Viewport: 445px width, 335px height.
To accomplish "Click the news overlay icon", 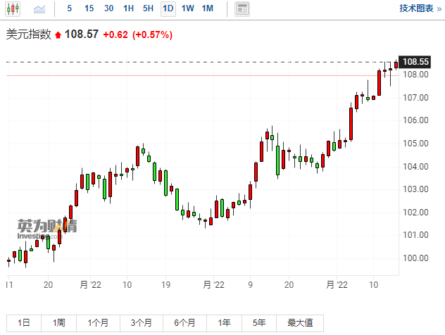I will click(x=242, y=9).
